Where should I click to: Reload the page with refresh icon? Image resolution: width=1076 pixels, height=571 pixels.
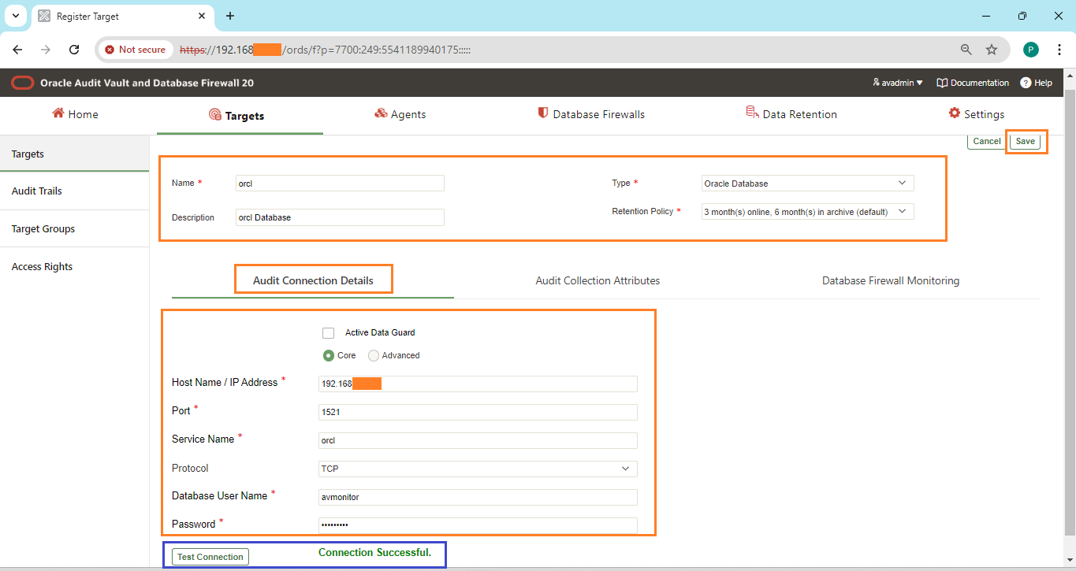pos(74,50)
